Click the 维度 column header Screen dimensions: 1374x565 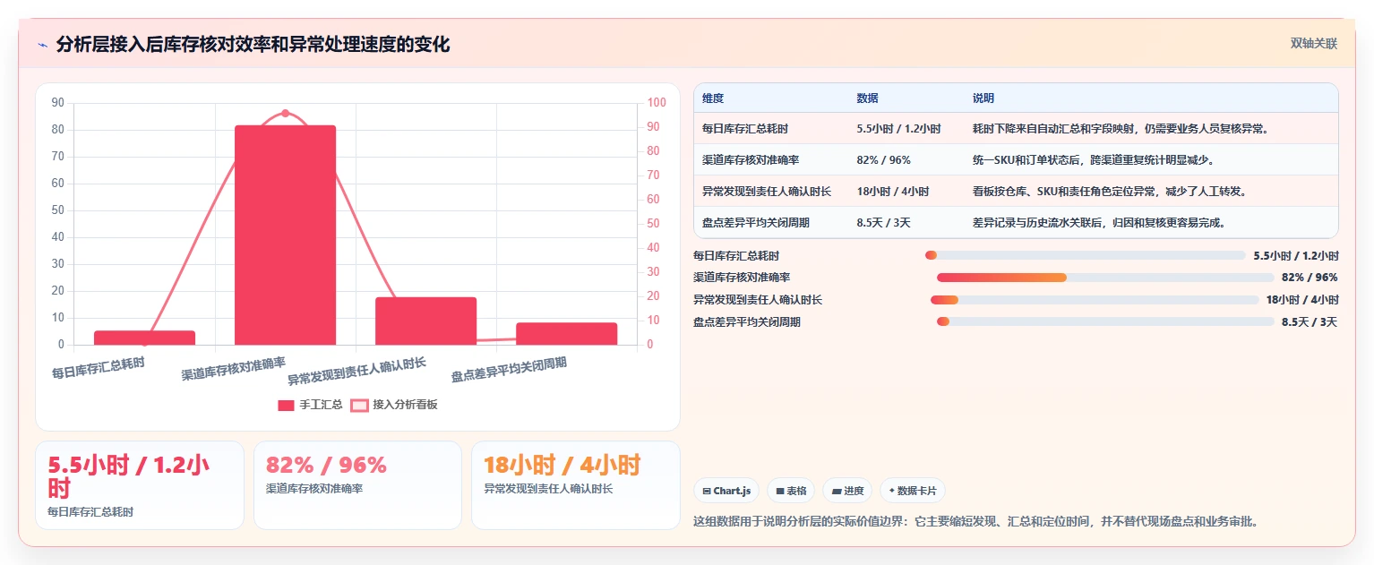click(x=713, y=98)
